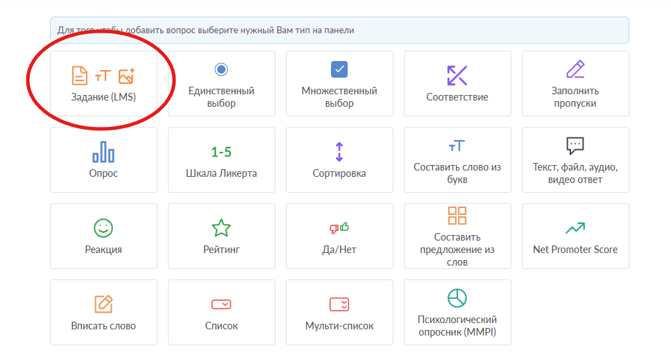Click the speech bubble icon for text answer
The height and width of the screenshot is (355, 671).
pos(575,146)
